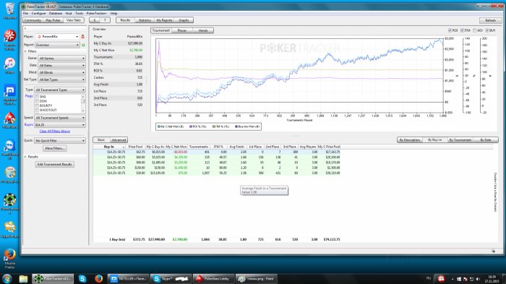Open the Quick filter dropdown
This screenshot has height=284, width=506.
tap(60, 141)
